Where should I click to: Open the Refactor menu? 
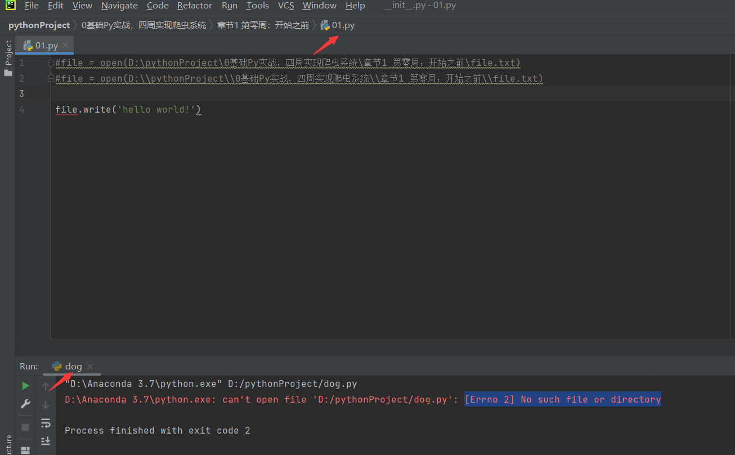pos(195,6)
